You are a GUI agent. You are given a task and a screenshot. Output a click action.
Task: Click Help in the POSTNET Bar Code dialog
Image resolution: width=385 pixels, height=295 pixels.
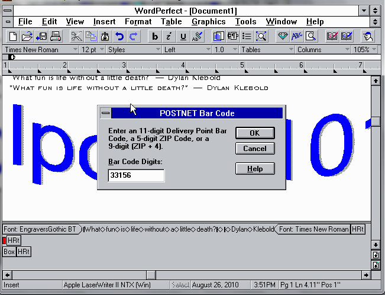point(255,169)
